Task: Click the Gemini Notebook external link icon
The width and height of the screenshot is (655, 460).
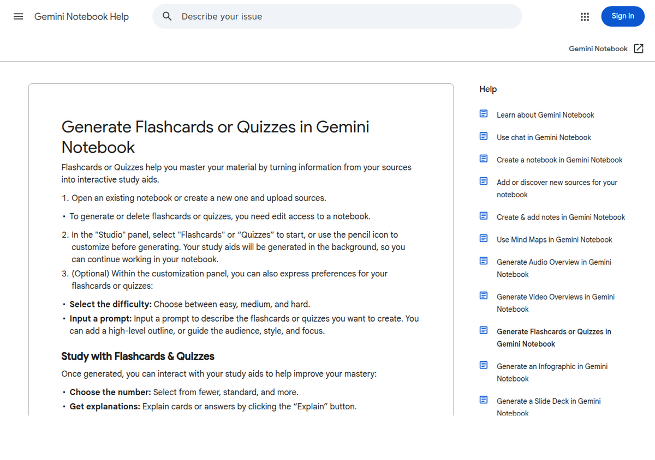Action: (639, 49)
